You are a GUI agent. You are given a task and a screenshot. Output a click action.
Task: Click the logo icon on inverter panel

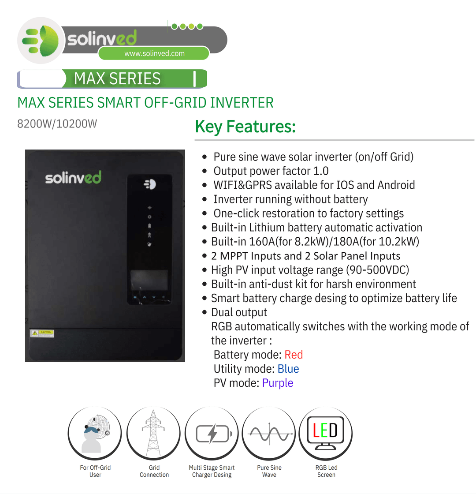click(x=150, y=184)
